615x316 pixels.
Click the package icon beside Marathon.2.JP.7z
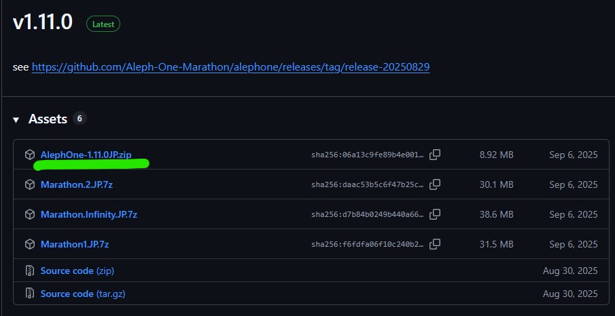point(30,184)
